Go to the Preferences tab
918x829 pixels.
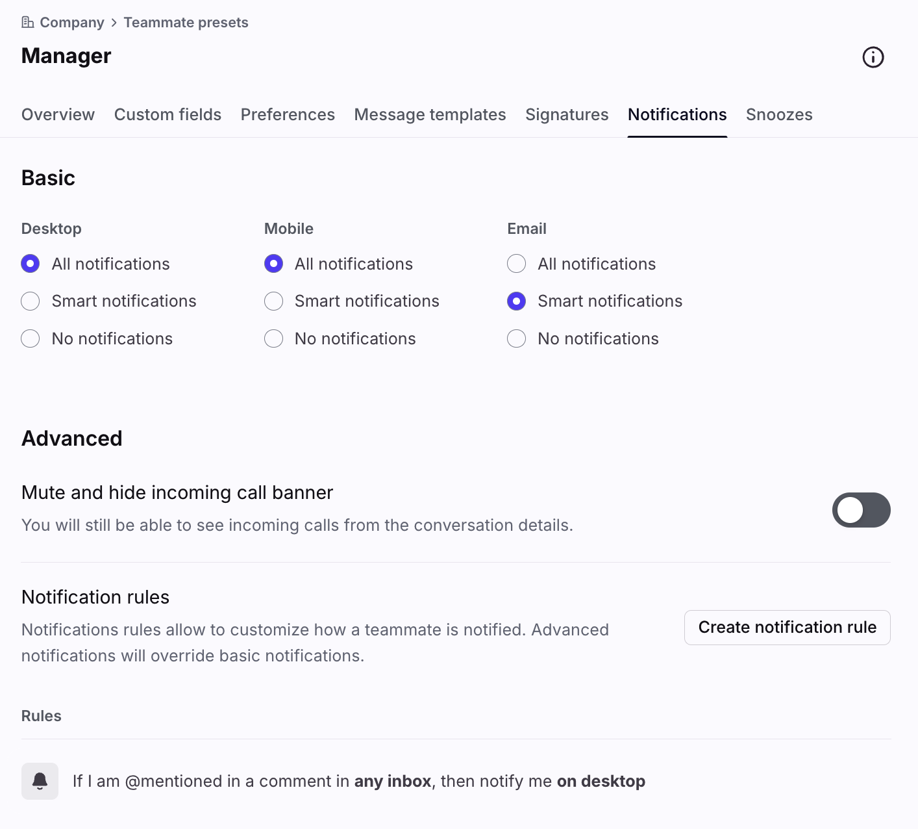tap(288, 115)
